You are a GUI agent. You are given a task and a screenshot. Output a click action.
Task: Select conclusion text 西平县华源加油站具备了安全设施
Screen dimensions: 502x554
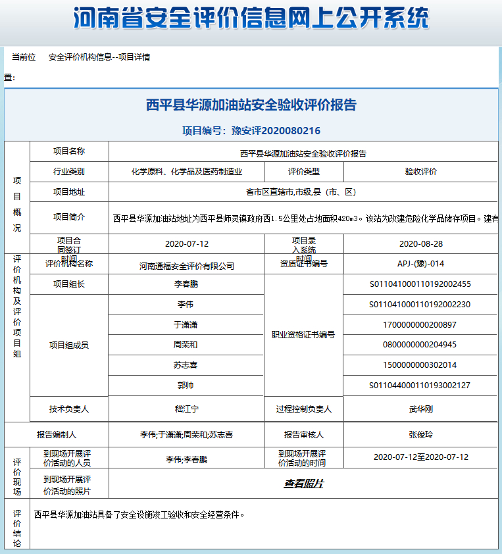click(139, 515)
